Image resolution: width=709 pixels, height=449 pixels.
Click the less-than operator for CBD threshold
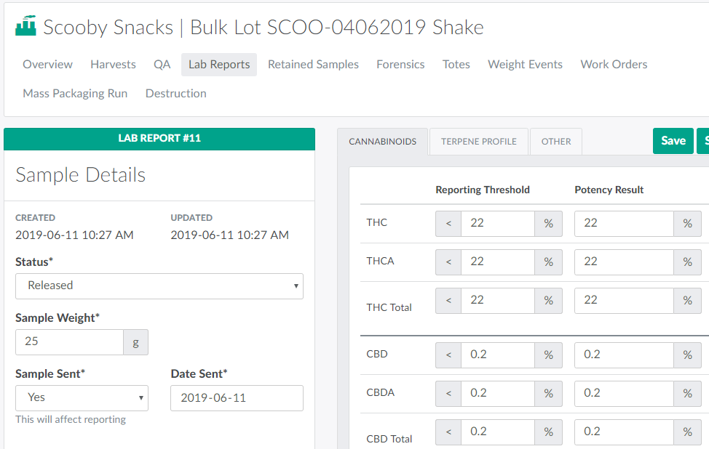448,355
